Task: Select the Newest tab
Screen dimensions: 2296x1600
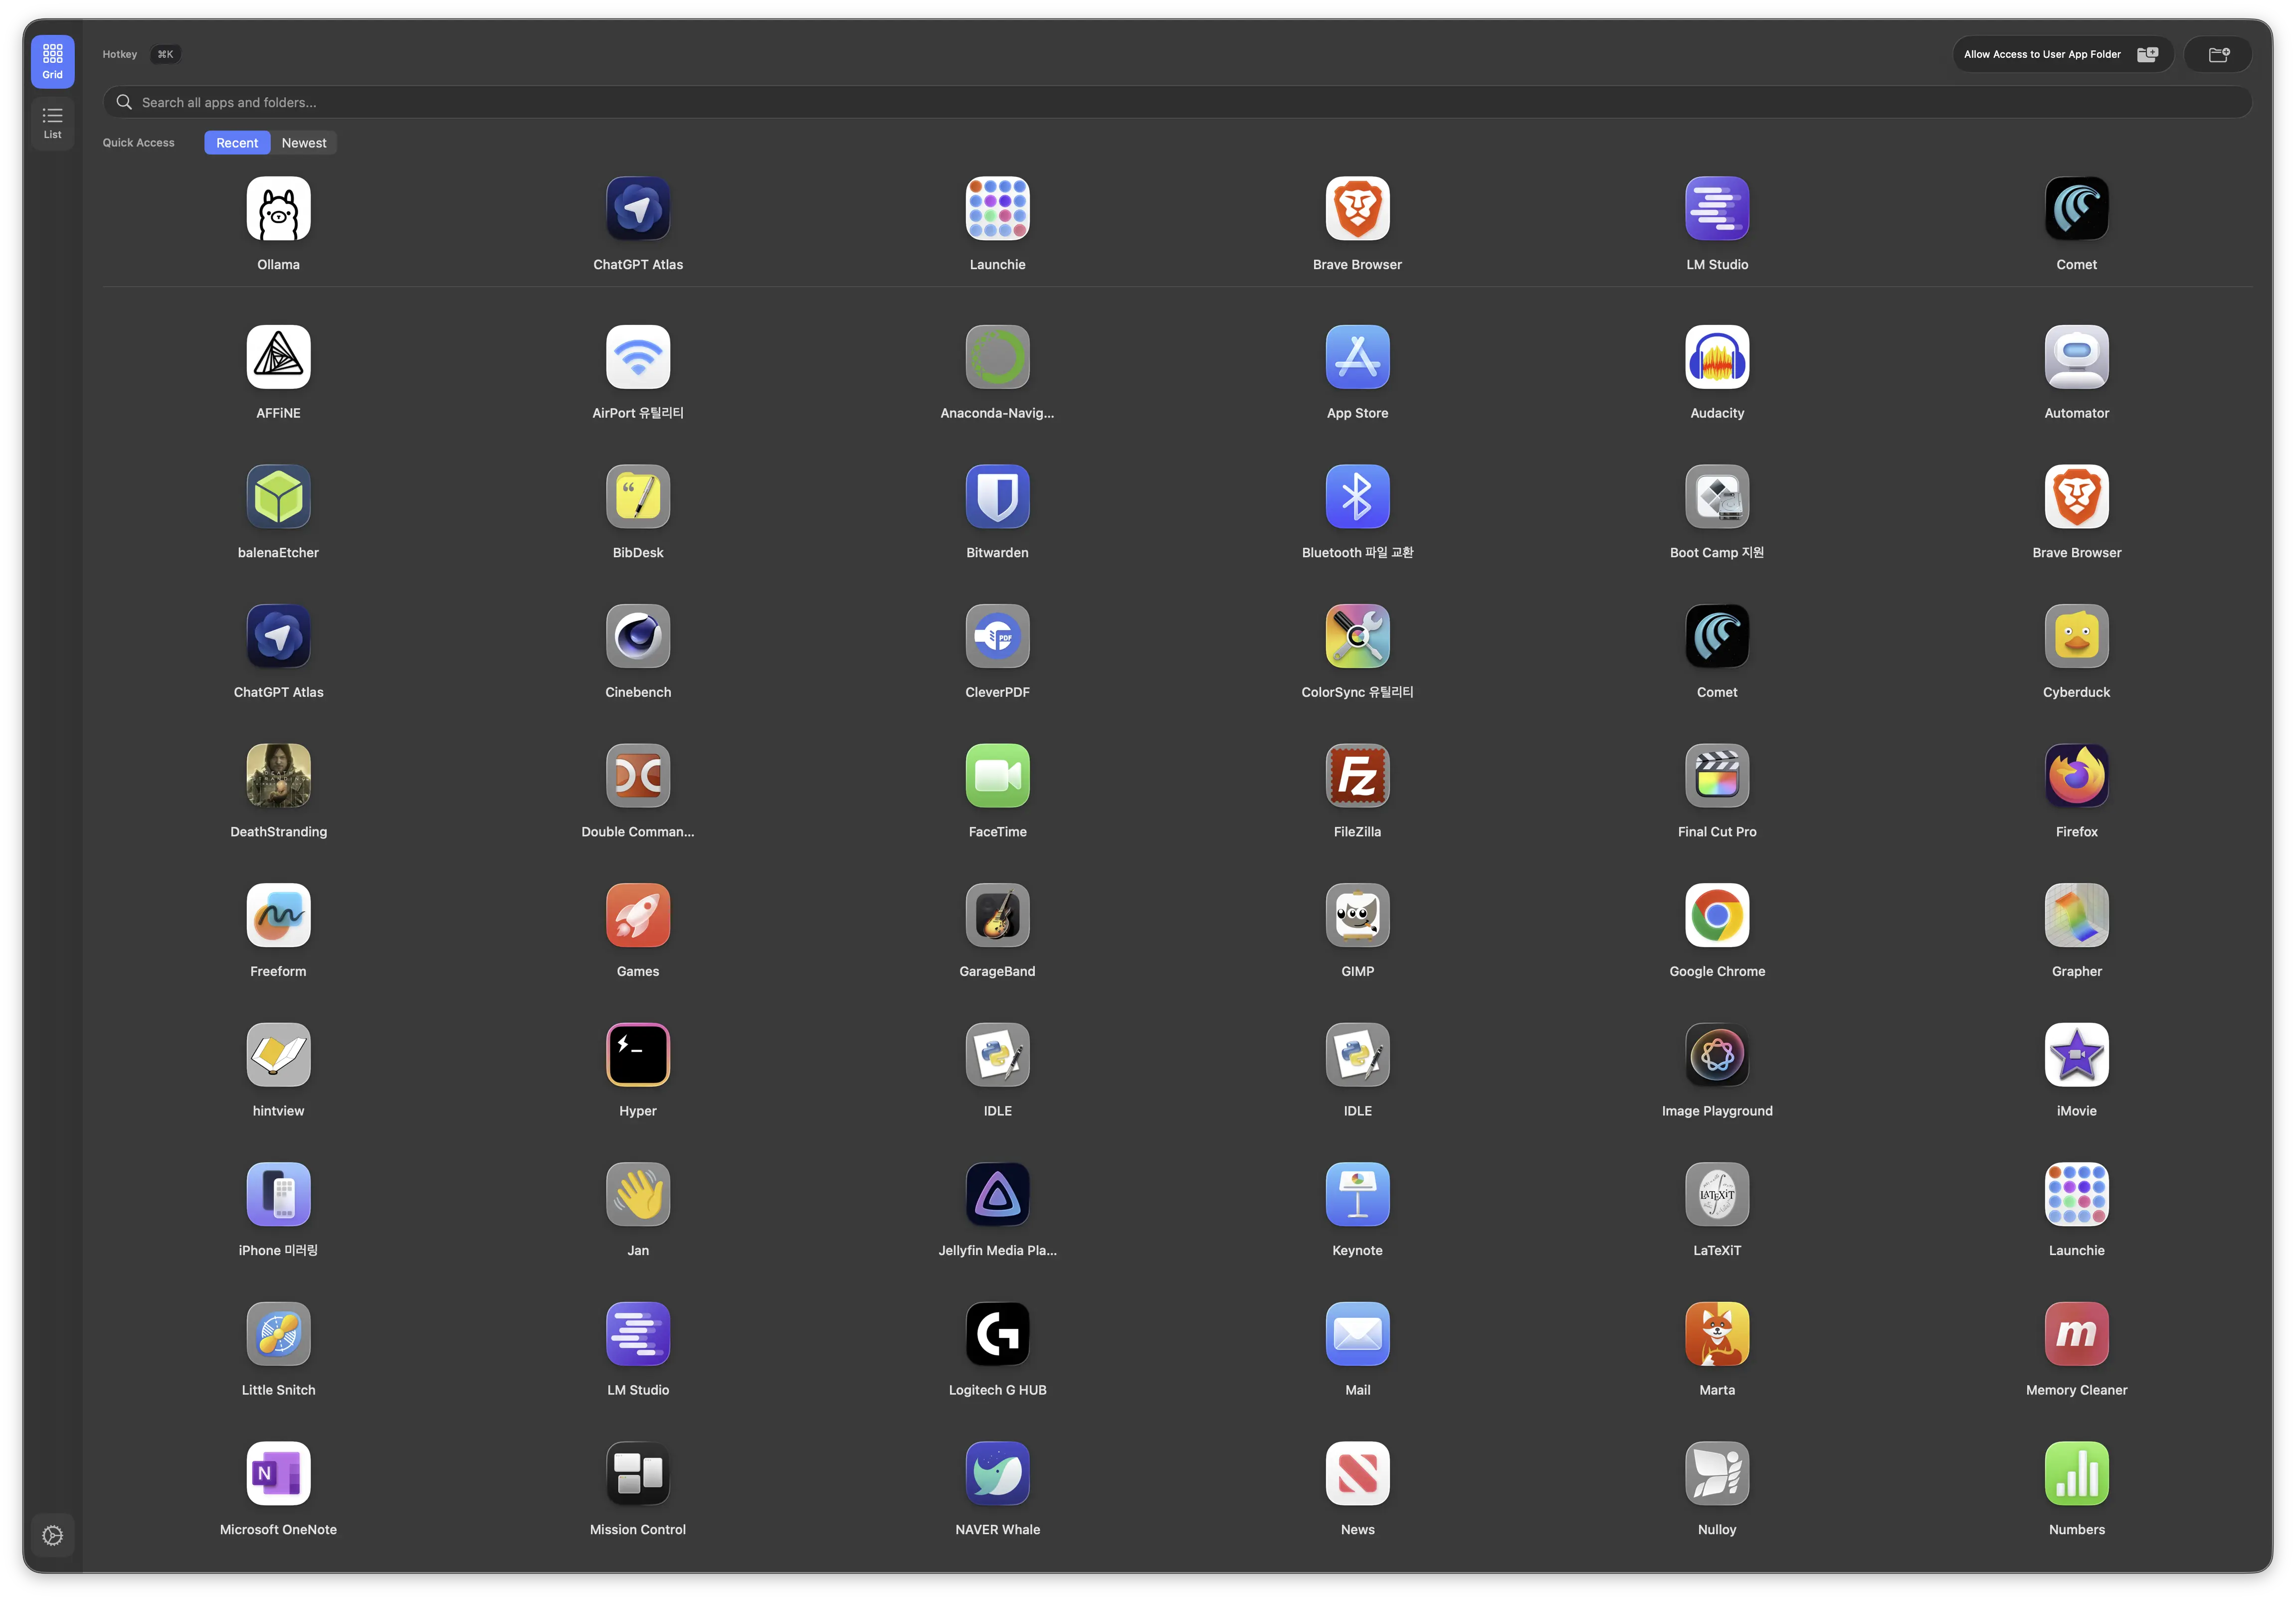Action: pyautogui.click(x=303, y=142)
